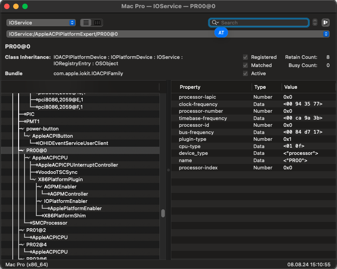This screenshot has height=269, width=337.
Task: Select the PMT1 tree entry
Action: [x=33, y=121]
